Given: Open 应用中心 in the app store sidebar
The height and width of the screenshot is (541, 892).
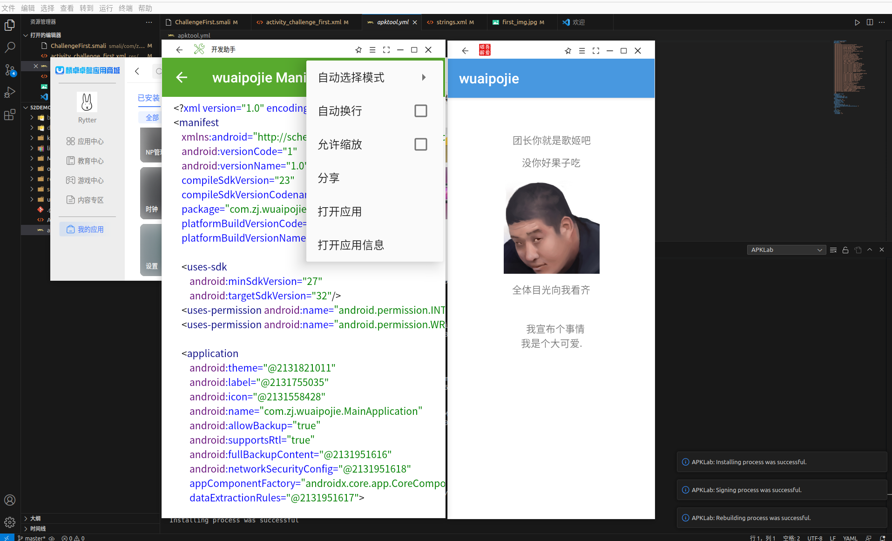Looking at the screenshot, I should (85, 141).
